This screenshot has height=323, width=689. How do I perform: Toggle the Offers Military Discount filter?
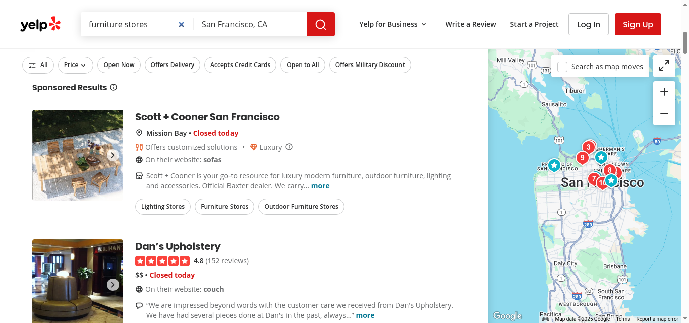click(370, 65)
